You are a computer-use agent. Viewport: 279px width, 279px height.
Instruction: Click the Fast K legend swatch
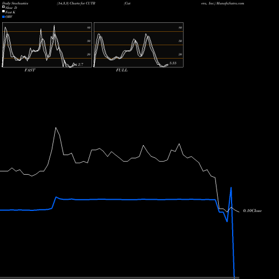pos(3,11)
